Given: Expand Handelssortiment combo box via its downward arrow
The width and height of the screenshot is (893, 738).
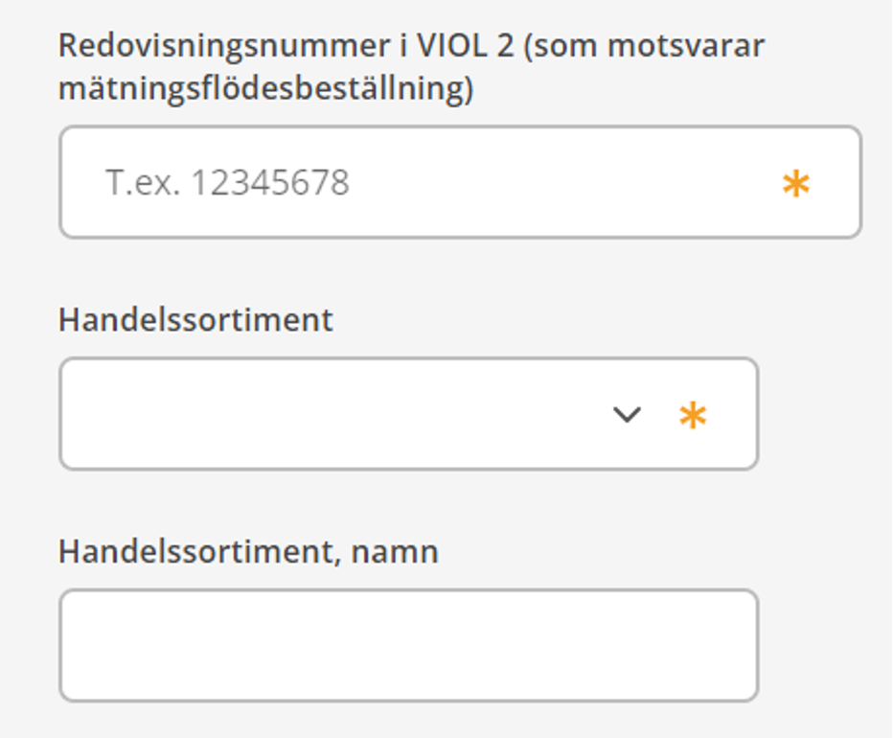Looking at the screenshot, I should 627,414.
